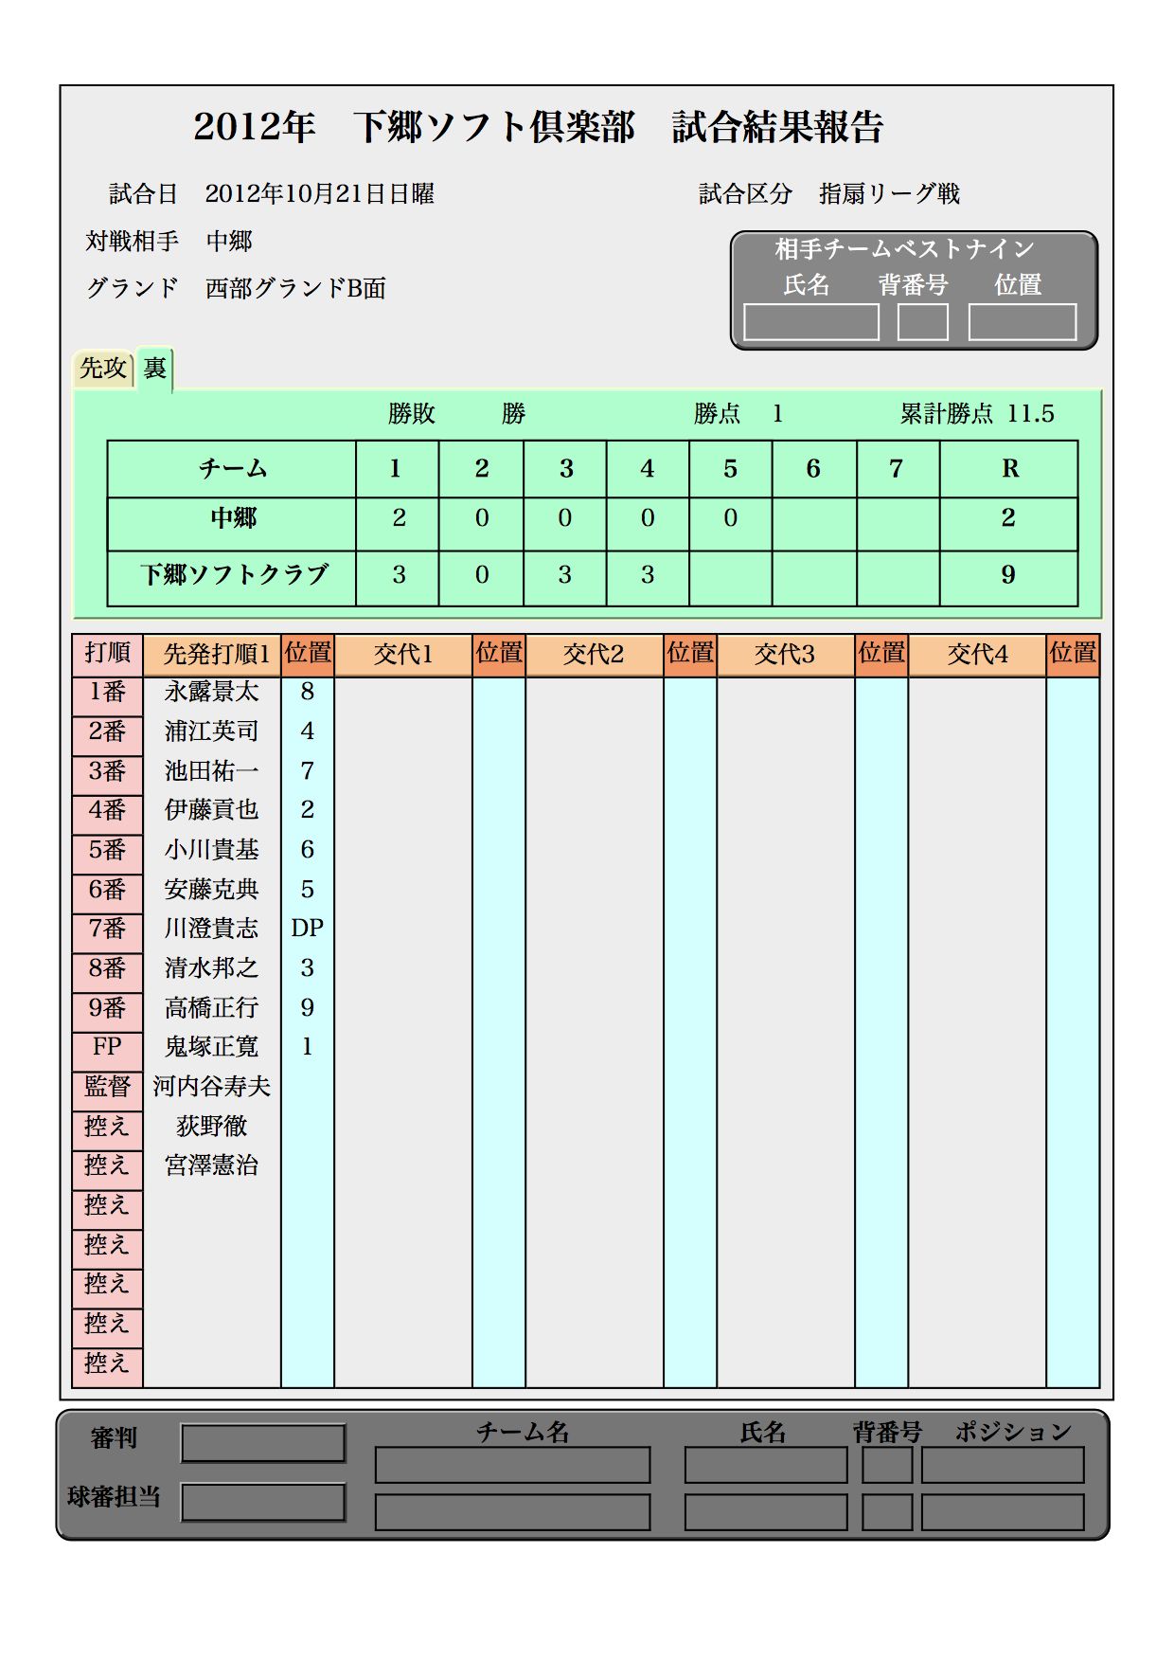Click player name 浦江英司

tap(212, 731)
